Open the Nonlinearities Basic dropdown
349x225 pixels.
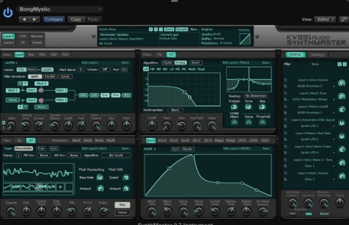point(175,110)
